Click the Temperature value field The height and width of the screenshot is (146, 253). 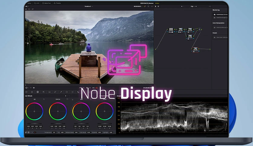pos(54,132)
